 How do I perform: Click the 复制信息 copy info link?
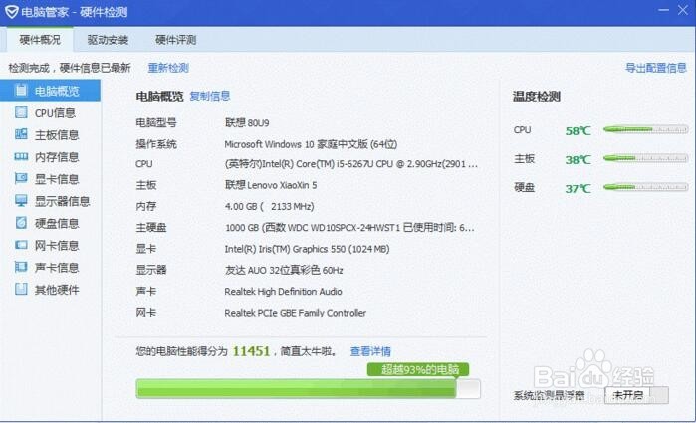[x=210, y=96]
